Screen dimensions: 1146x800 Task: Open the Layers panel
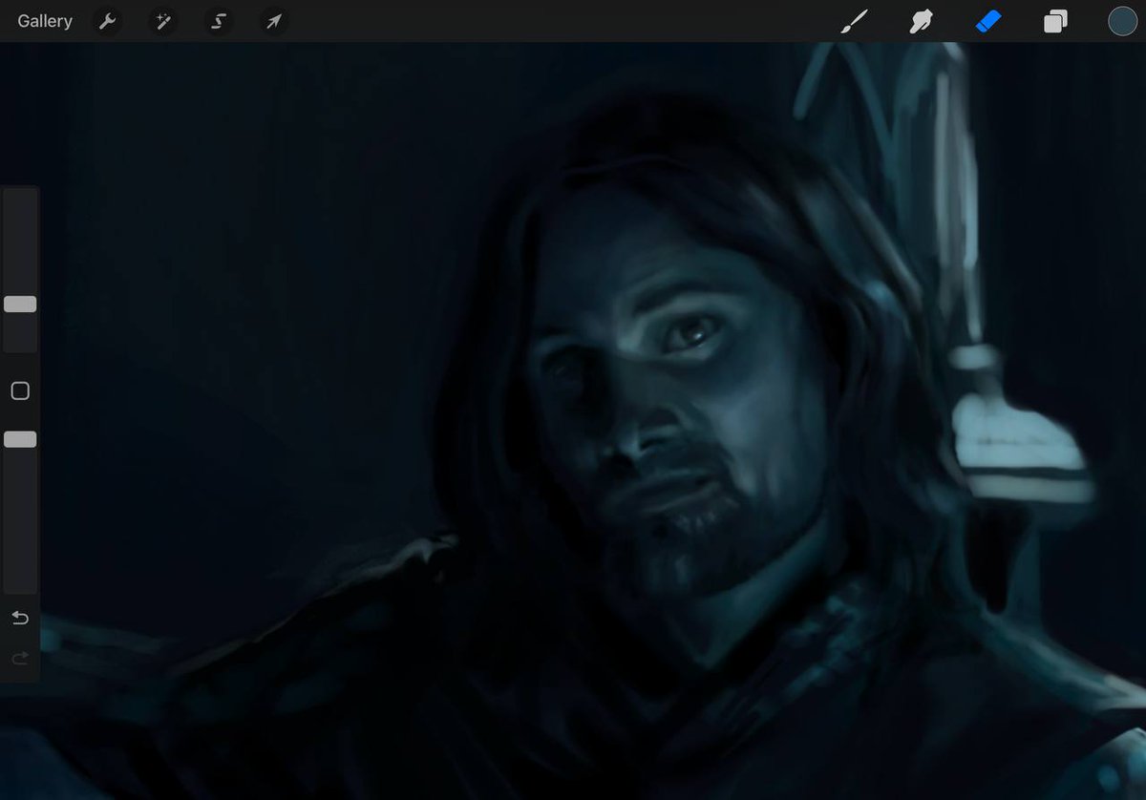(x=1055, y=21)
